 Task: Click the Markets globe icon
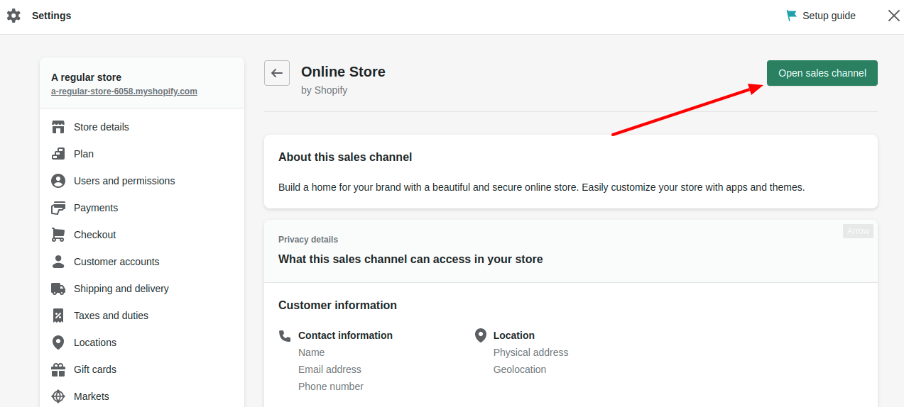point(58,396)
